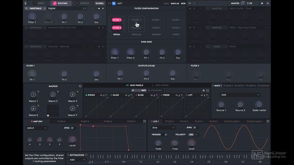This screenshot has height=165, width=294.
Task: Open the hamburger menu icon
Action: (267, 3)
